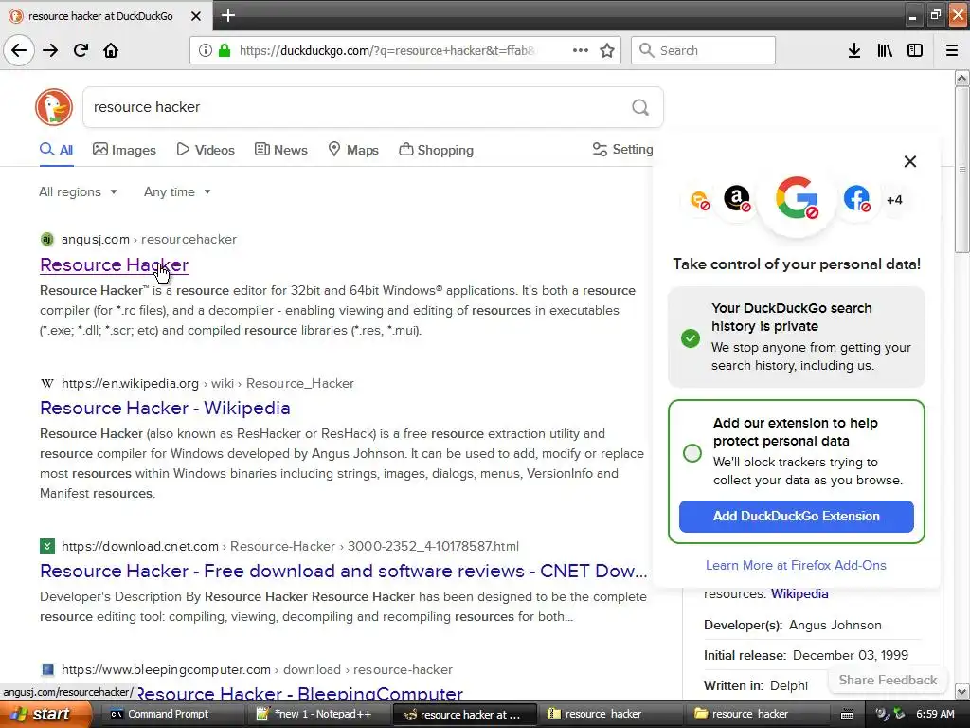
Task: Switch to the Maps tab
Action: point(353,150)
